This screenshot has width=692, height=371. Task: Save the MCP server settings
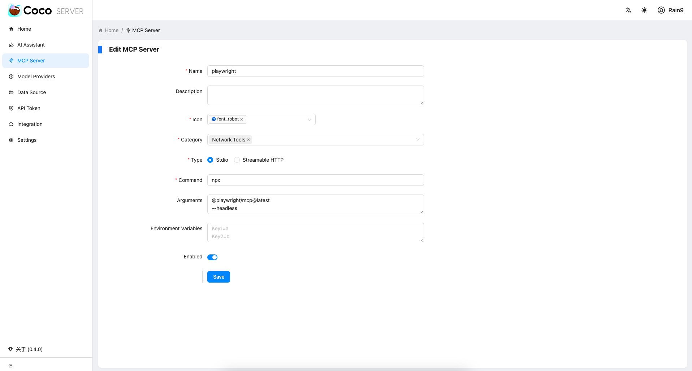click(x=219, y=277)
